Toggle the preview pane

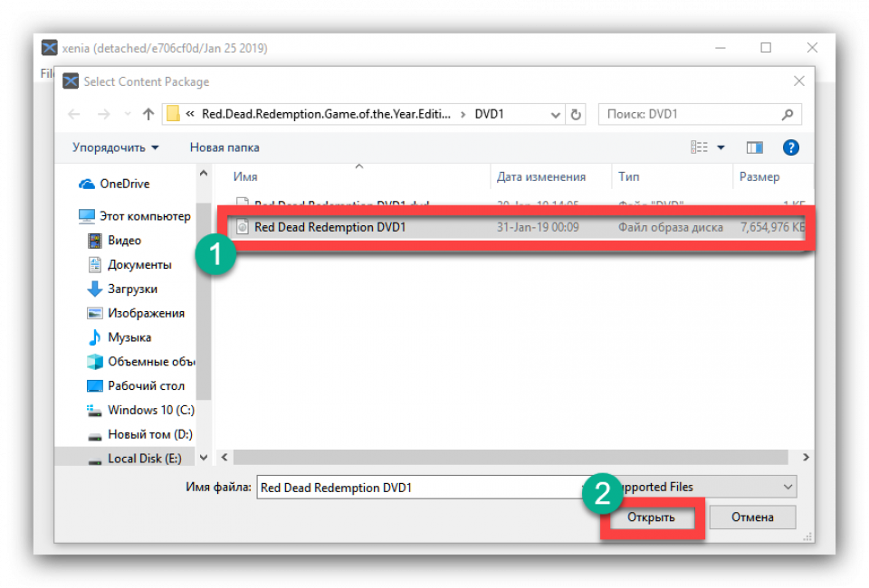click(754, 147)
